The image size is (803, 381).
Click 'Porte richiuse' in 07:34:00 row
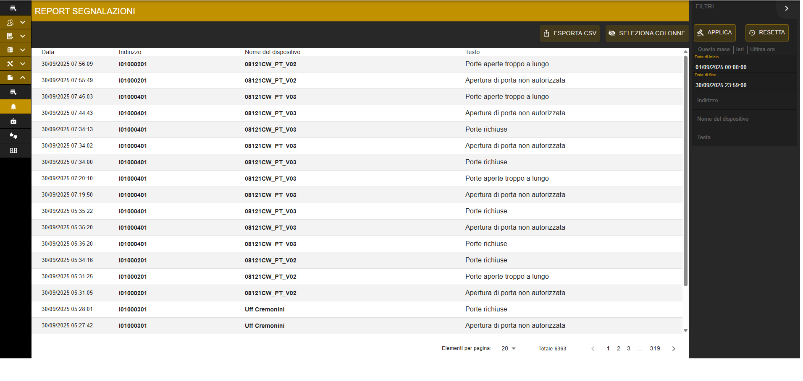[x=486, y=162]
